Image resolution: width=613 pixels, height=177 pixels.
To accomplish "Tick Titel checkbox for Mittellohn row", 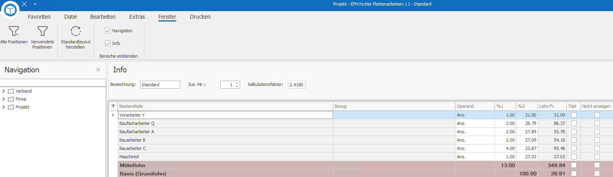I will (x=574, y=165).
